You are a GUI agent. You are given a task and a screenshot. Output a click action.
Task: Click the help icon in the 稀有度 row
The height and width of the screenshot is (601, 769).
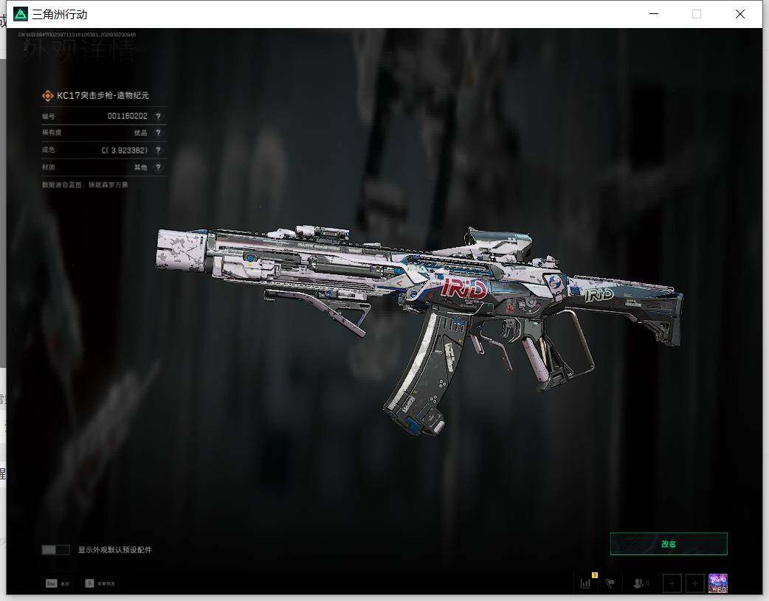pyautogui.click(x=158, y=133)
